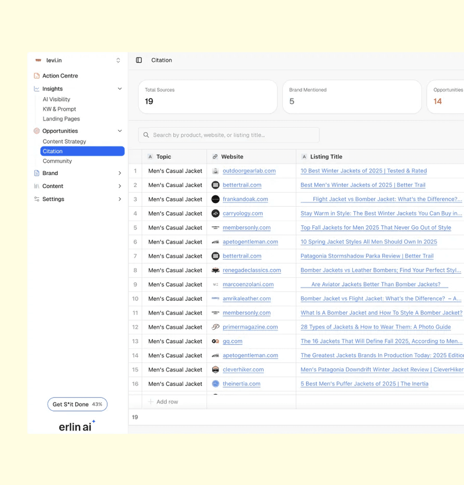Viewport: 464px width, 485px height.
Task: Click the theinertia.com favicon
Action: tap(215, 384)
